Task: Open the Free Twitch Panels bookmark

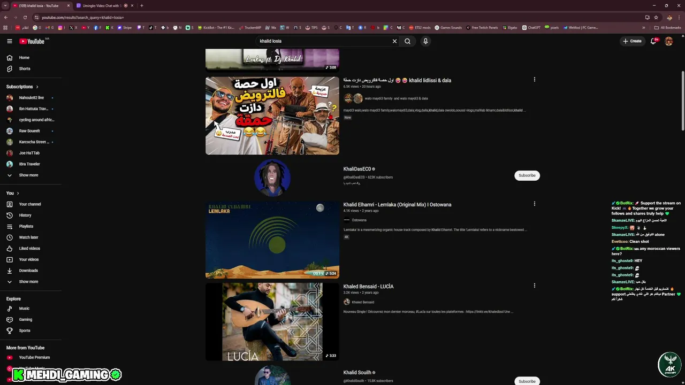Action: [x=482, y=27]
